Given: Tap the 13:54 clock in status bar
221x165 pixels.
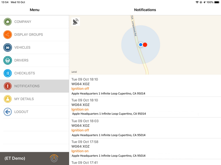Looking at the screenshot, I should click(5, 2).
